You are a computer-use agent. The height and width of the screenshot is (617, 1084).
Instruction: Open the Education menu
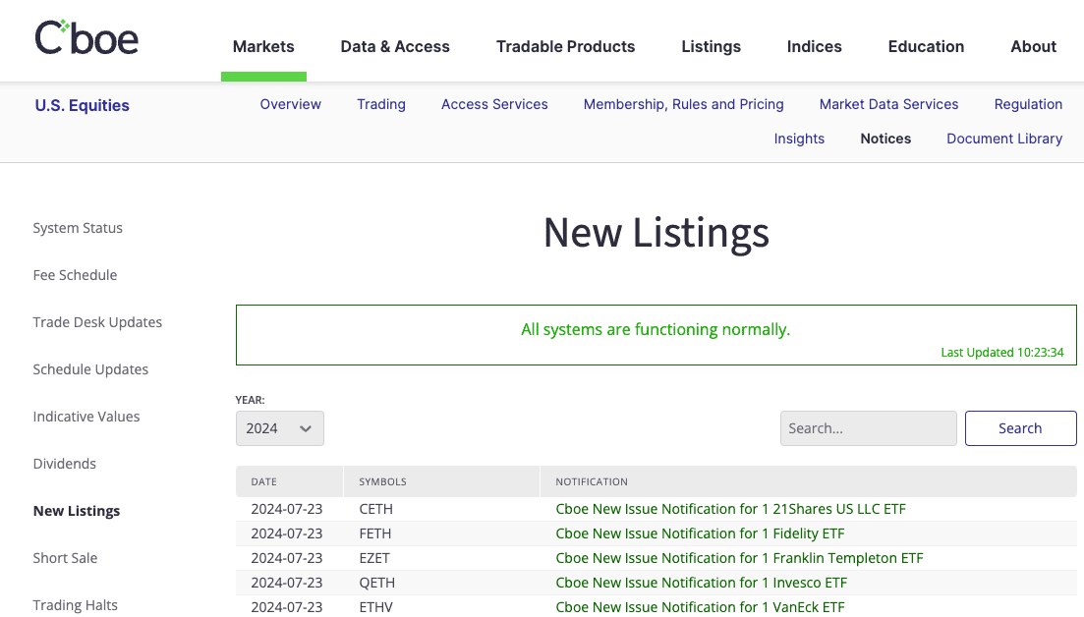pyautogui.click(x=926, y=46)
